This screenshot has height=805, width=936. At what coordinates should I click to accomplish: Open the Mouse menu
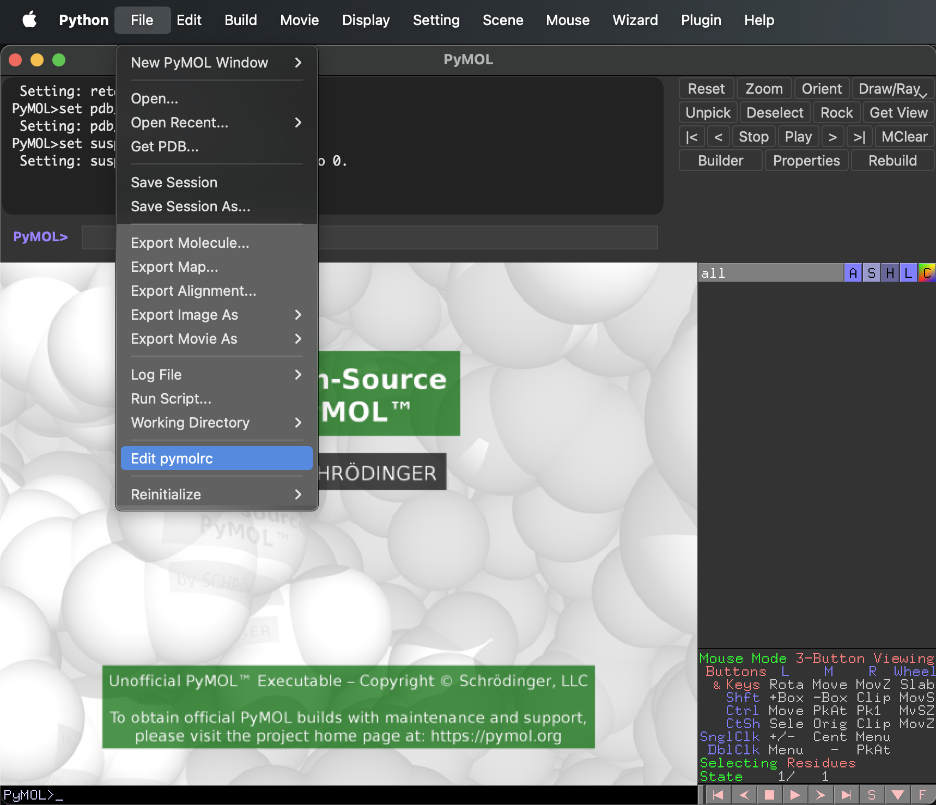click(x=568, y=20)
